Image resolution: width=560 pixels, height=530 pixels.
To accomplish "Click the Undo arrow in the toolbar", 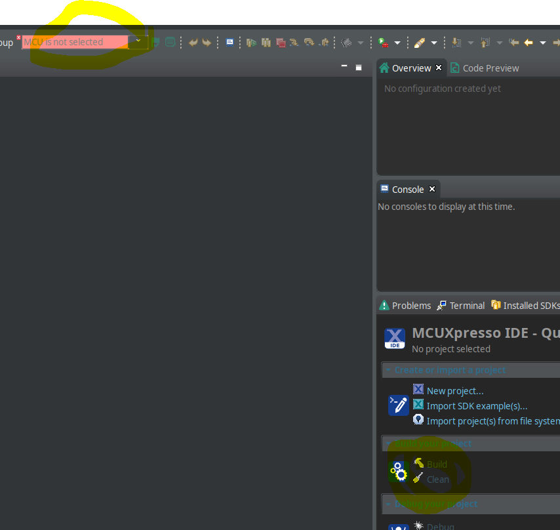I will [x=193, y=43].
